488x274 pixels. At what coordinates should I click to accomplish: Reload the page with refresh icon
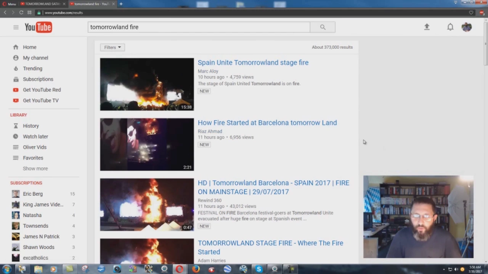click(x=21, y=13)
